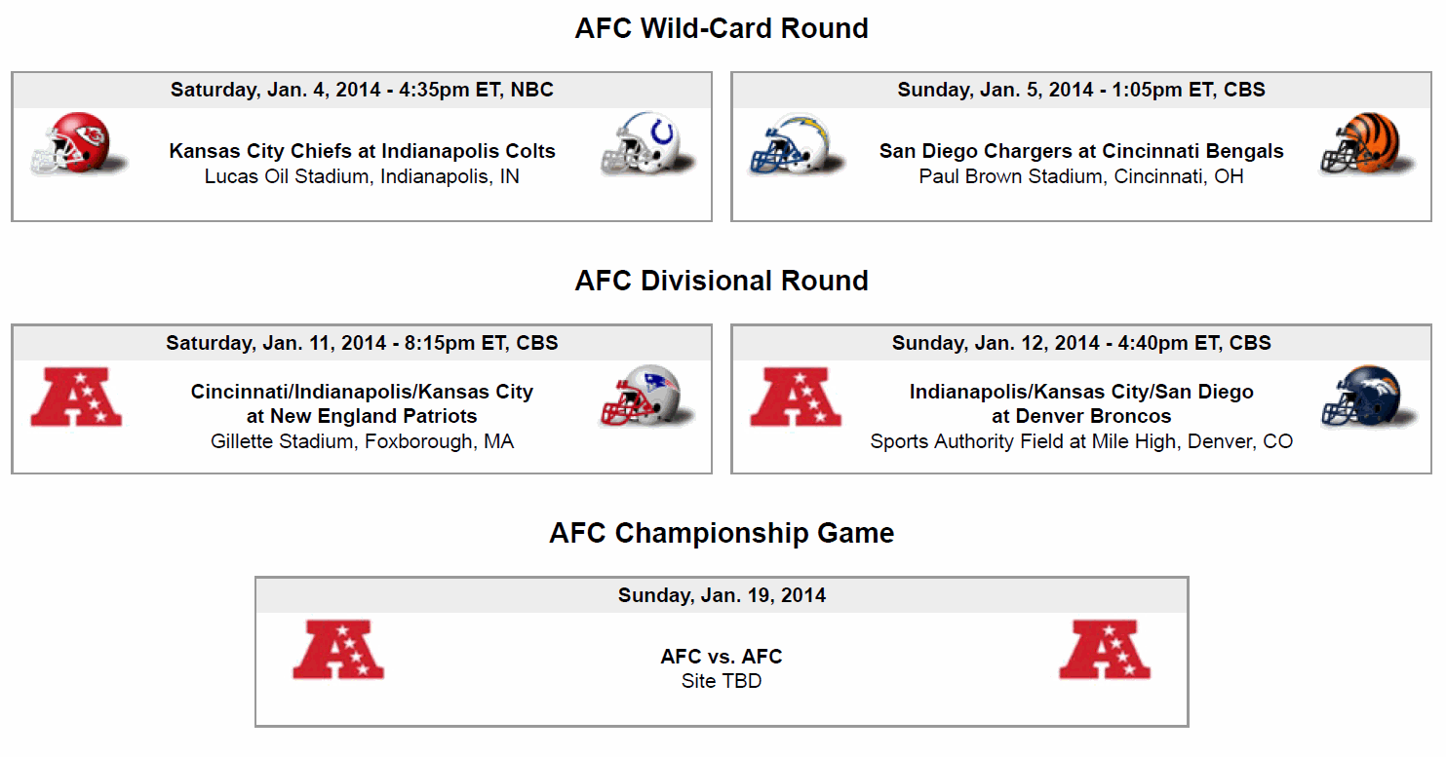Image resolution: width=1446 pixels, height=757 pixels.
Task: Select the Denver Broncos helmet icon
Action: [x=1367, y=397]
